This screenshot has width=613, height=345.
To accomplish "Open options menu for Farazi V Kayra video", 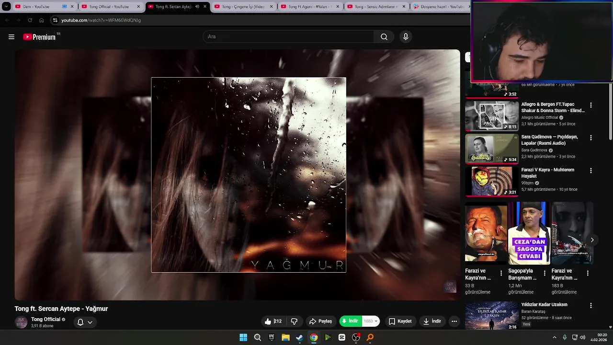I will point(590,171).
